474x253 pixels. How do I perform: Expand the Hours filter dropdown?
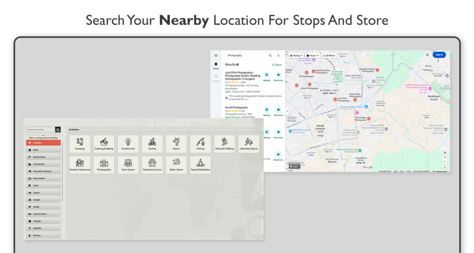pos(312,56)
